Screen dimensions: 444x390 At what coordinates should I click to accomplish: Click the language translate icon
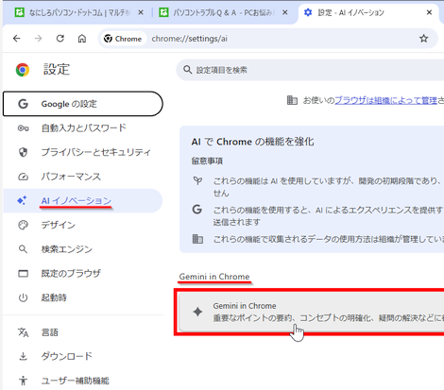click(x=23, y=332)
